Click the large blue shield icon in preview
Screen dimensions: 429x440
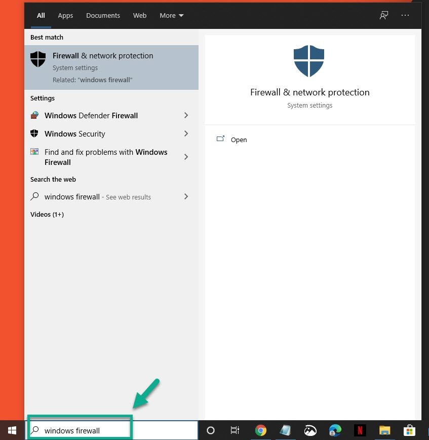(309, 61)
